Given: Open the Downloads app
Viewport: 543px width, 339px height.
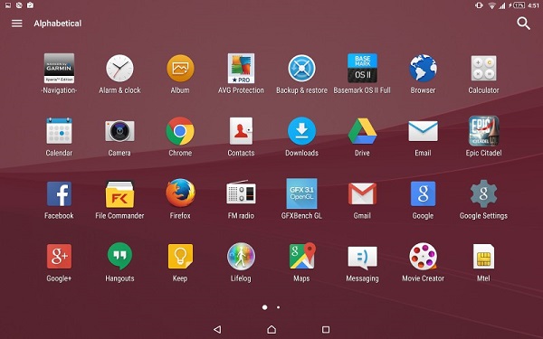Looking at the screenshot, I should [301, 131].
